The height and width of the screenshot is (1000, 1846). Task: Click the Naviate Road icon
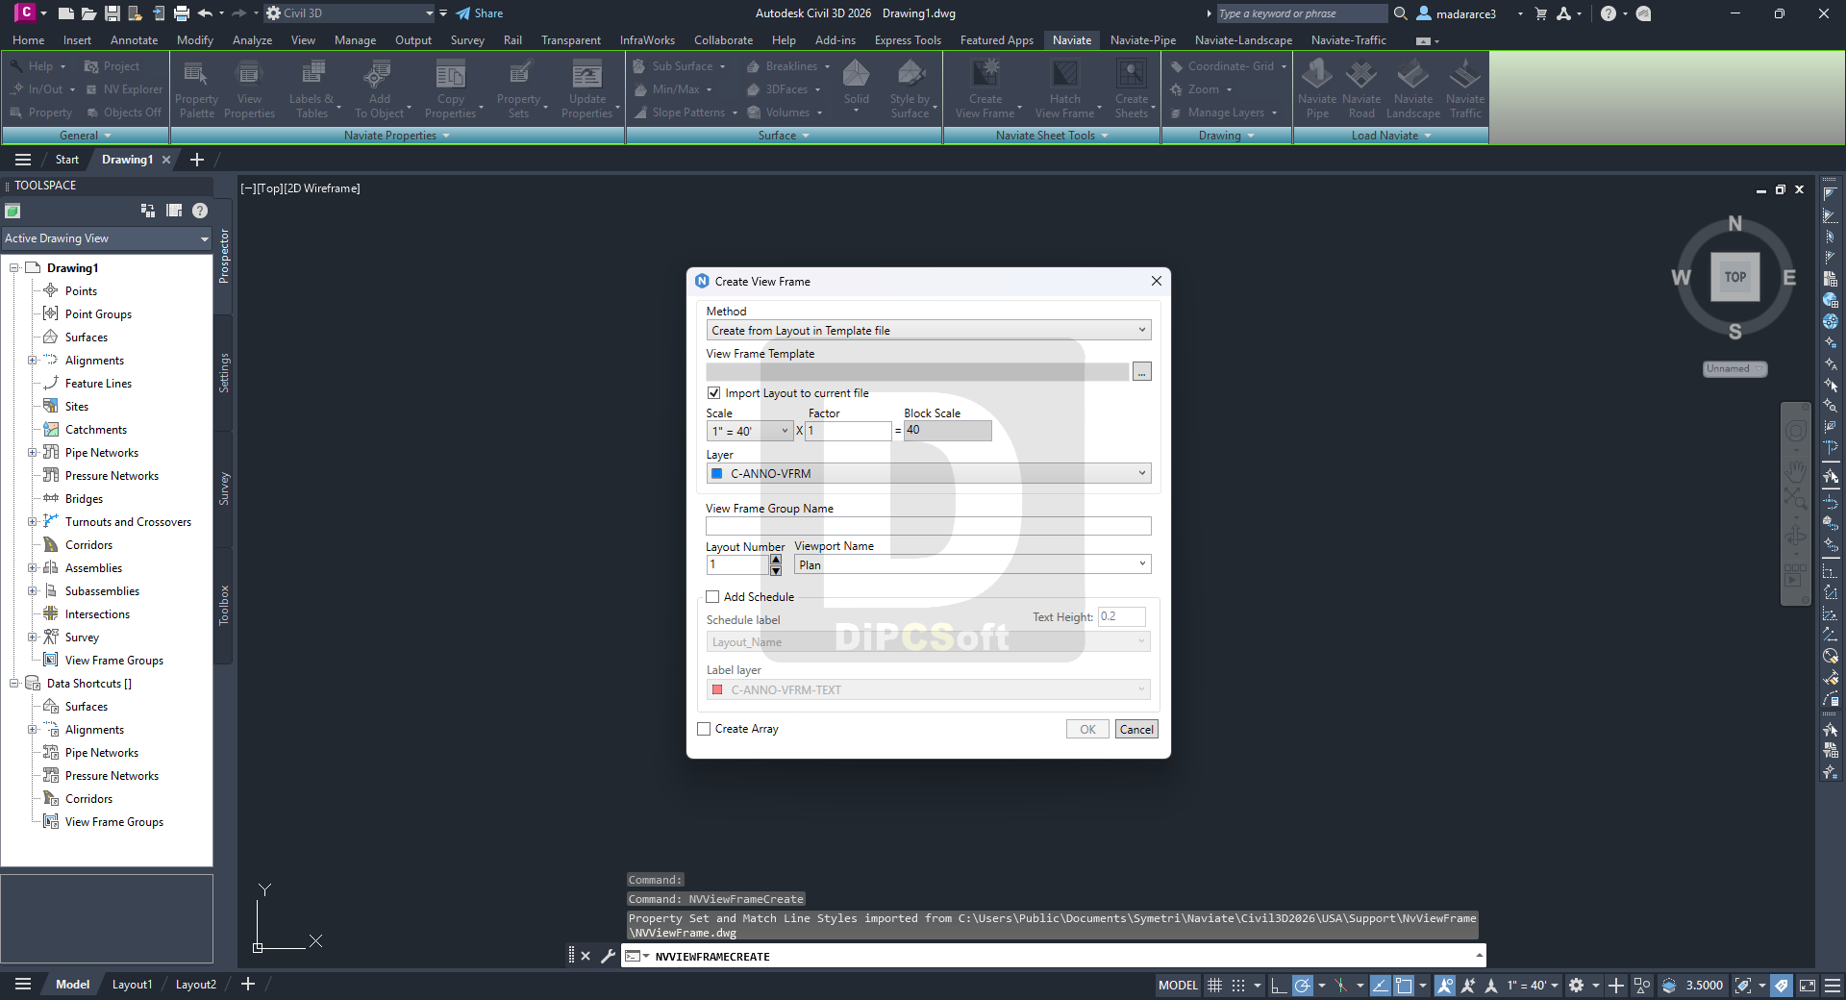(x=1361, y=88)
